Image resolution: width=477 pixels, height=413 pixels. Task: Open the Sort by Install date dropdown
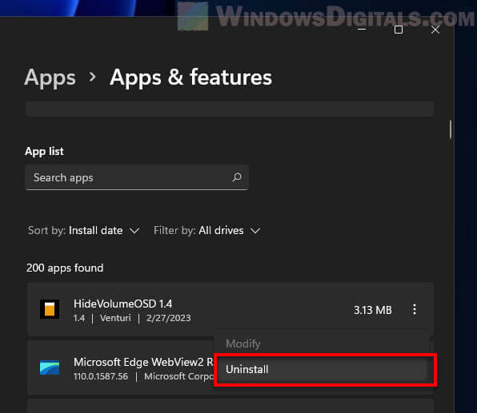pyautogui.click(x=84, y=231)
